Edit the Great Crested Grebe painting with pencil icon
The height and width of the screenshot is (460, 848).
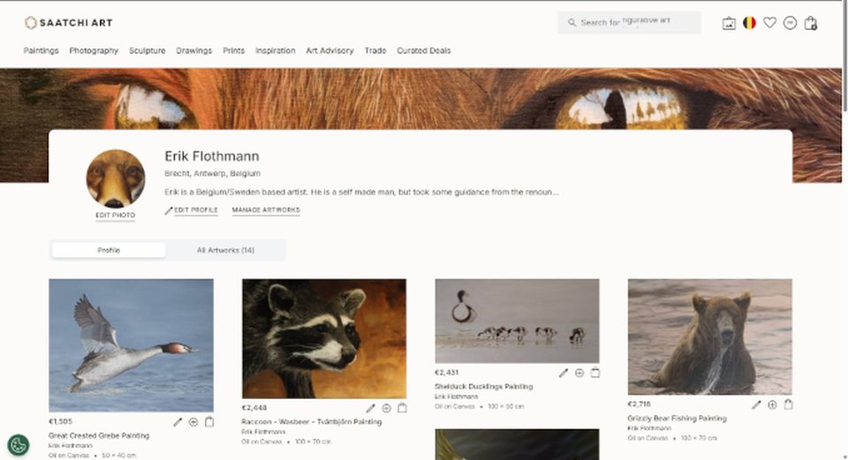click(178, 422)
